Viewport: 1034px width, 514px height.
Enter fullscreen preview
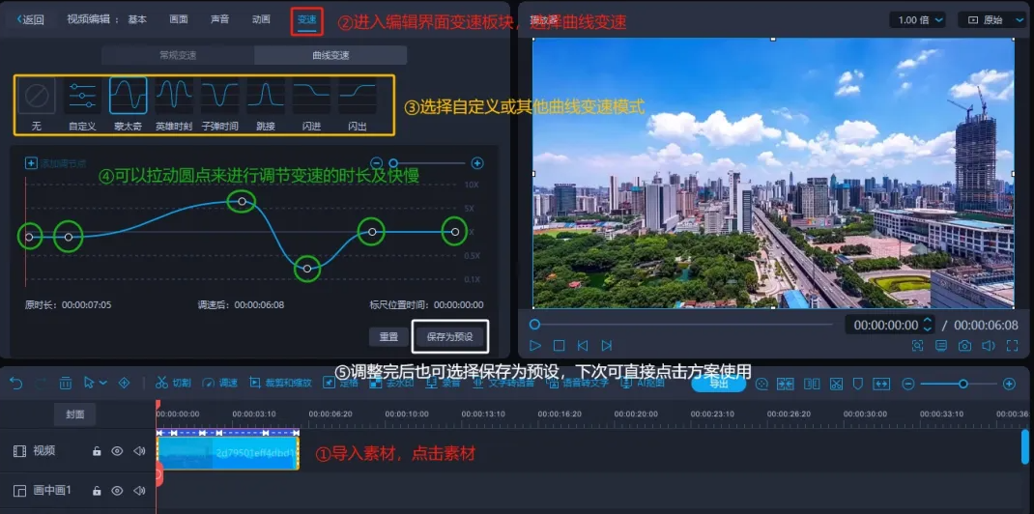click(1012, 345)
